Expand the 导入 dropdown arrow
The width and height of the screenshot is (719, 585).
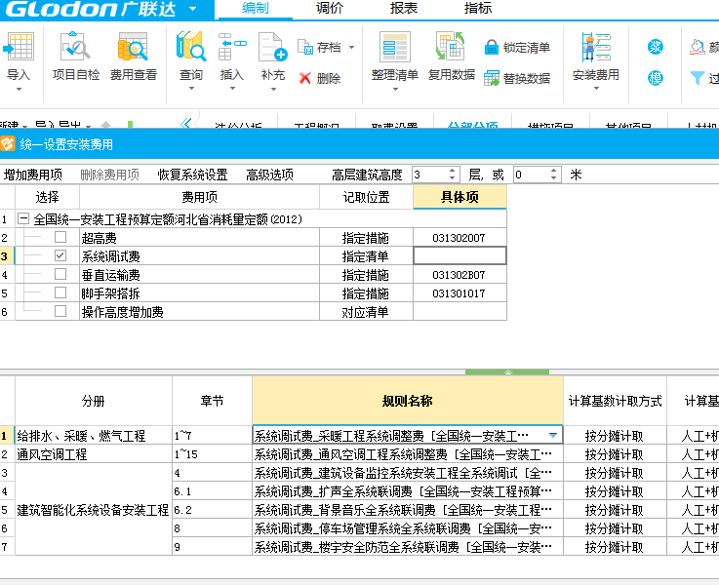tap(19, 90)
